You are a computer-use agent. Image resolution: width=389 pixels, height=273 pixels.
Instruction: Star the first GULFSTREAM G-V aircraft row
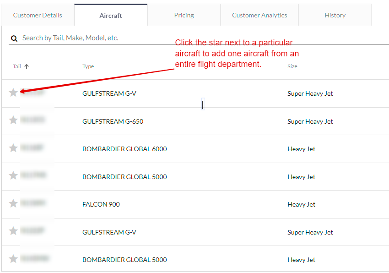coord(13,93)
